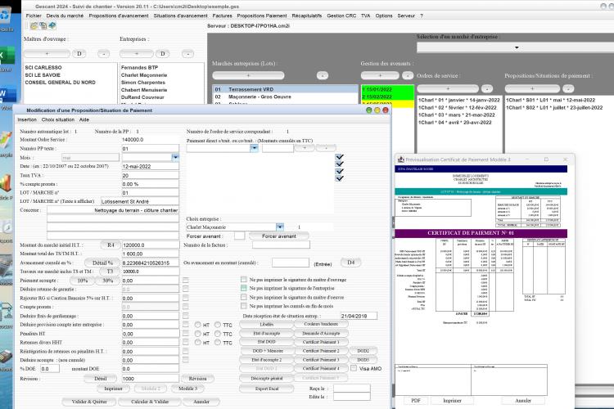
Task: Select HT radio on Déduire provision compte row
Action: point(198,325)
